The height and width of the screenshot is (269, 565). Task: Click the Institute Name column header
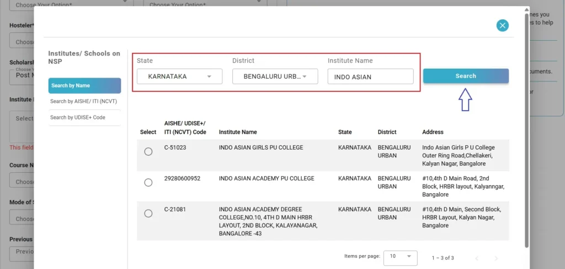(x=238, y=132)
